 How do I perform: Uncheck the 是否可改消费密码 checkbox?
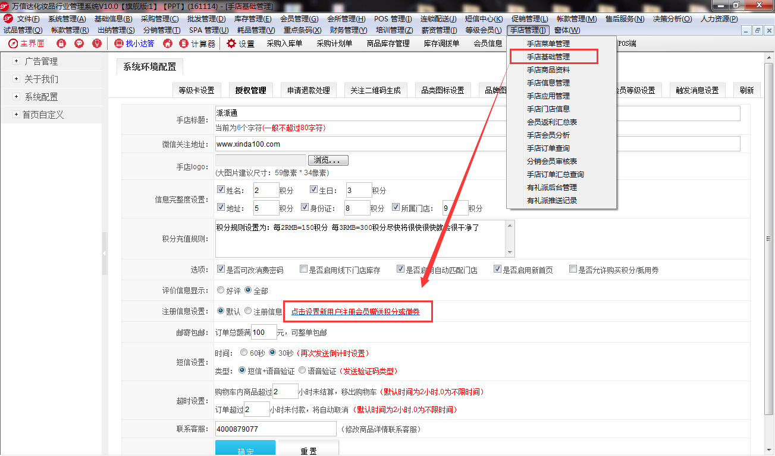point(221,270)
